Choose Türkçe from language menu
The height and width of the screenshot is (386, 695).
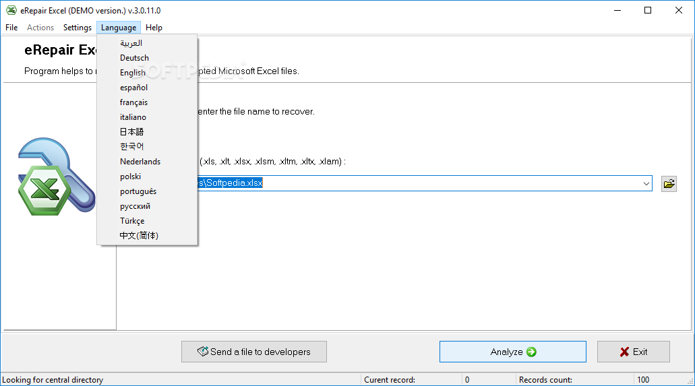(x=147, y=221)
